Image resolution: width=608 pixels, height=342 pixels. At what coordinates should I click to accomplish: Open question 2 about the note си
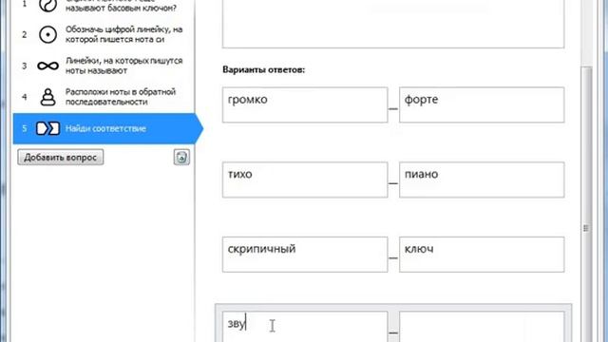[104, 34]
